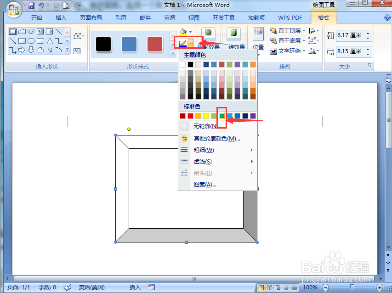Click the yellow diamond adjustment handle
The image size is (392, 293).
(129, 129)
